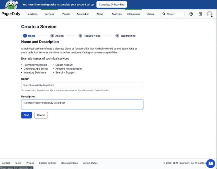
Task: Open the Integrations nav menu
Action: (x=133, y=14)
